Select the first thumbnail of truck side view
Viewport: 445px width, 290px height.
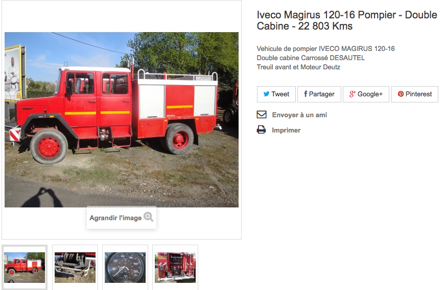click(x=25, y=268)
